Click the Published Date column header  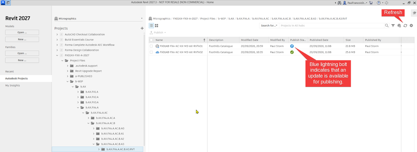click(x=326, y=40)
